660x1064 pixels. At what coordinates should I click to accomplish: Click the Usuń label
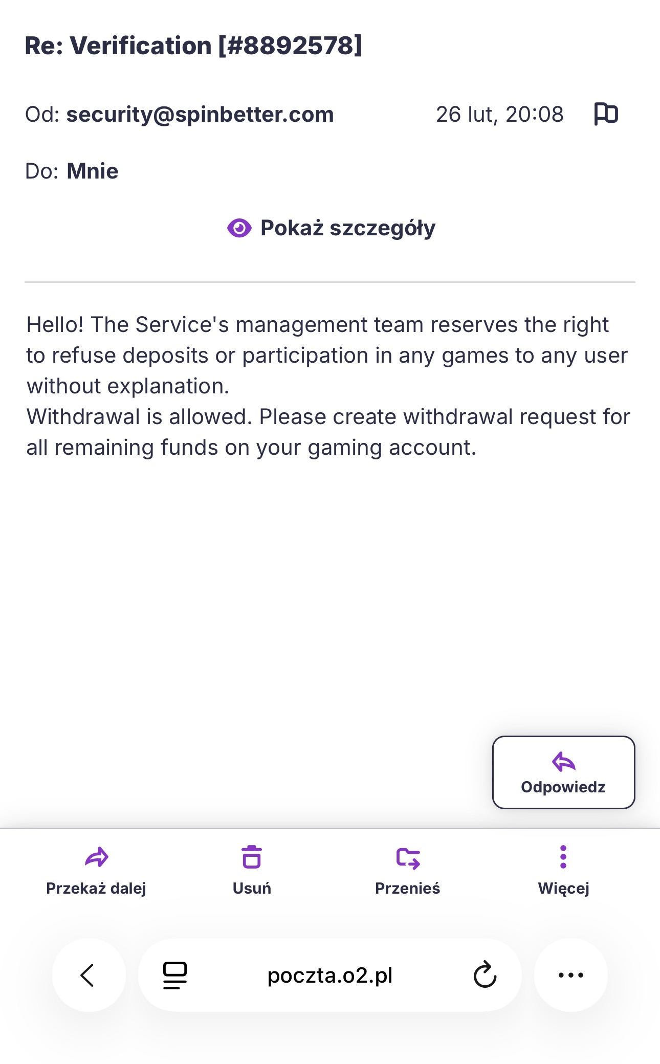pos(252,888)
